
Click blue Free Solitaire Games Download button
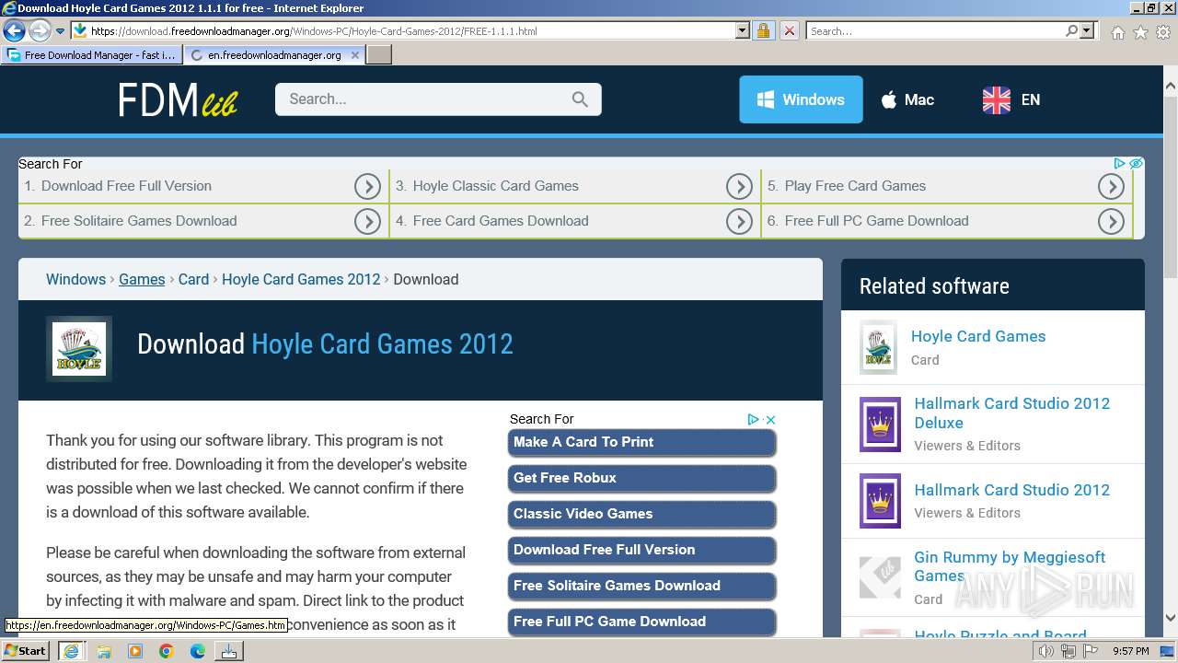(x=641, y=587)
